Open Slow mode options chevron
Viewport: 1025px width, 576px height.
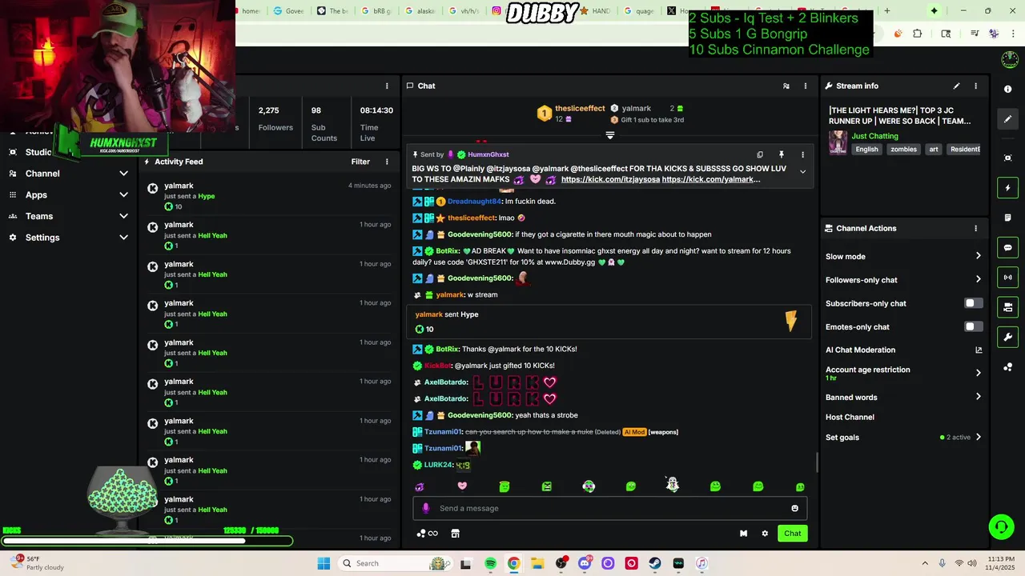pos(978,256)
